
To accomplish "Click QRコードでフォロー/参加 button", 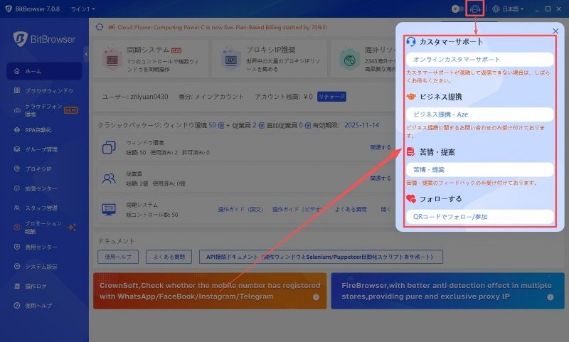I will (479, 217).
